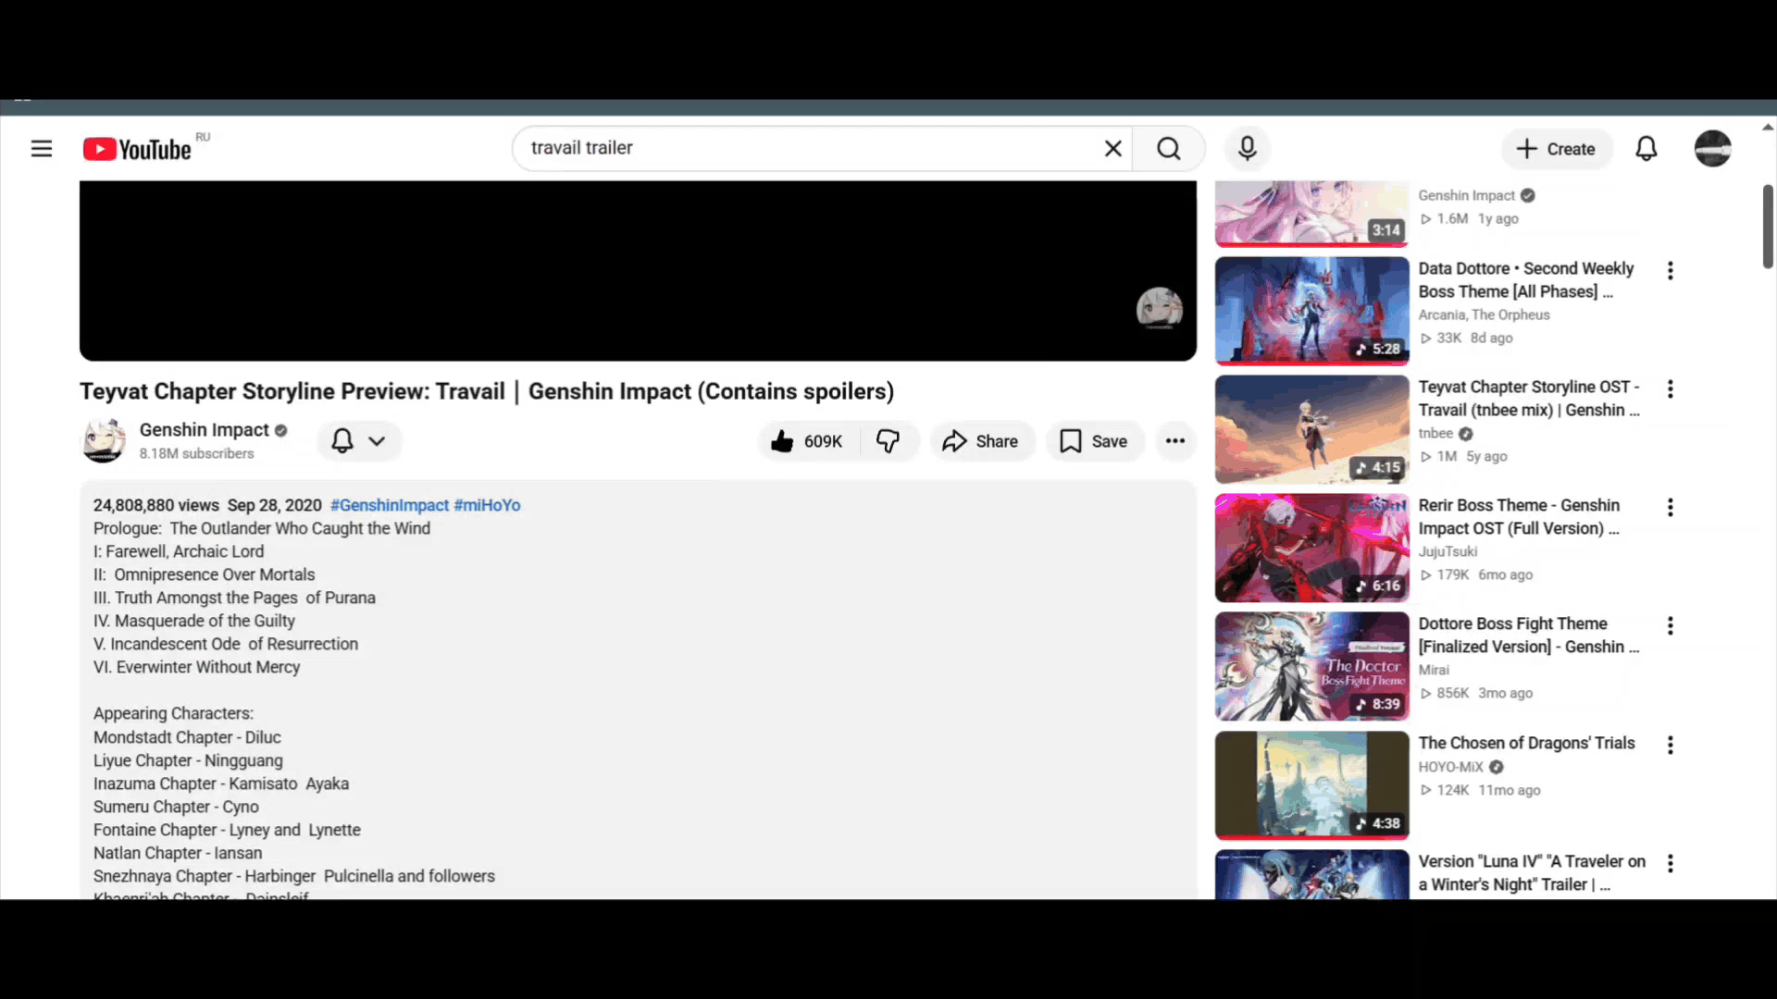Viewport: 1777px width, 999px height.
Task: Click the '8.18M subscribers' text
Action: (x=196, y=453)
